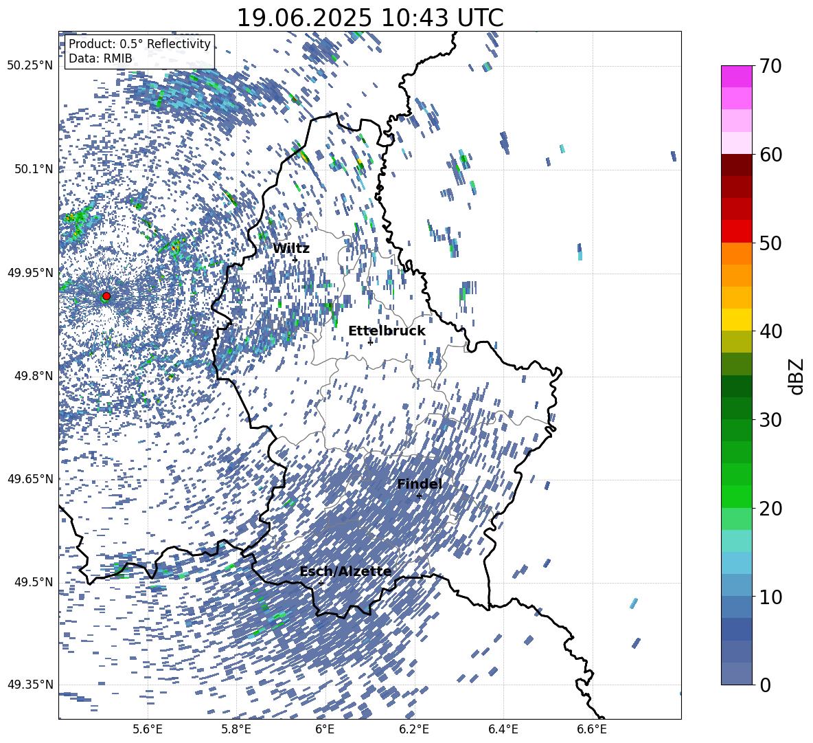Click the 50 colorbar tick label
Screen dimensions: 813x743
[x=770, y=243]
